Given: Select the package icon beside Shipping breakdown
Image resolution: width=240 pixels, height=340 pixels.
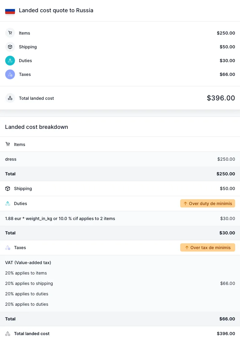Looking at the screenshot, I should (8, 189).
